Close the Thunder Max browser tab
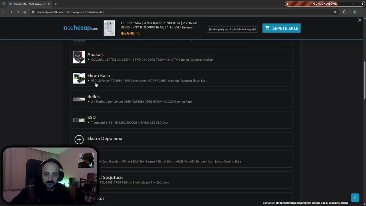The image size is (366, 206). 49,4
